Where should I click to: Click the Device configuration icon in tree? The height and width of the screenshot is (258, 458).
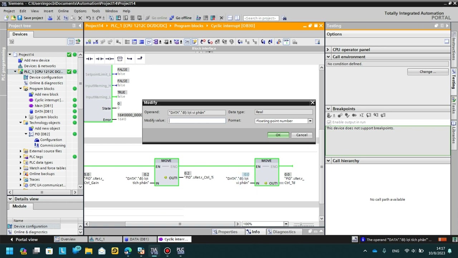pyautogui.click(x=26, y=77)
